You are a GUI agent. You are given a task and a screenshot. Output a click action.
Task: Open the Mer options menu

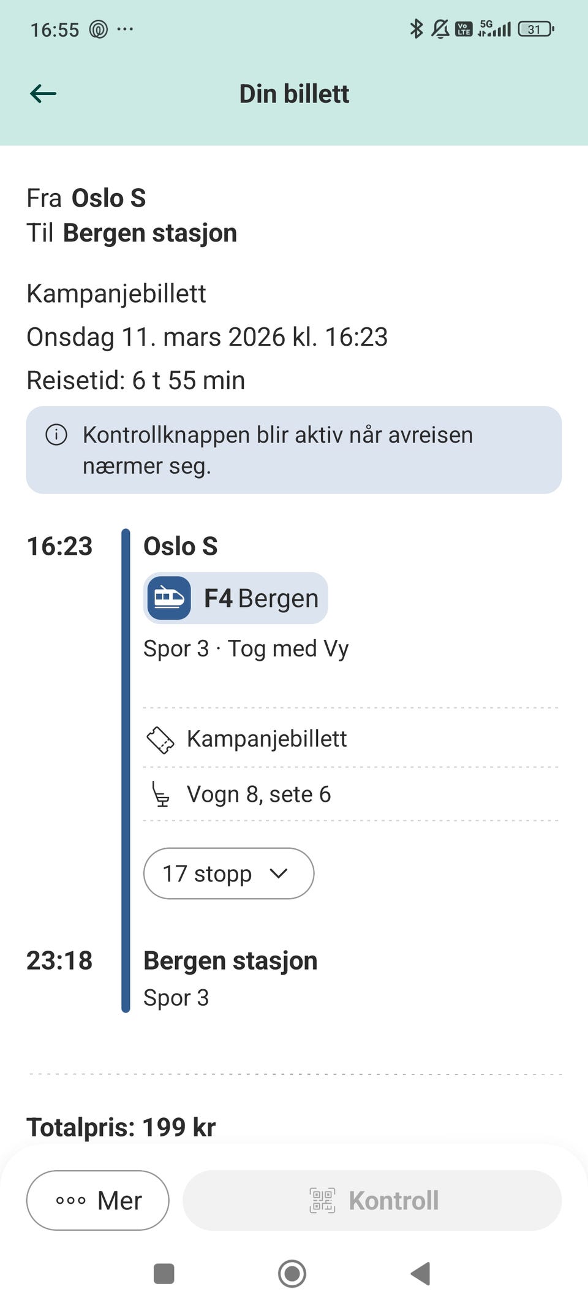pos(98,1200)
